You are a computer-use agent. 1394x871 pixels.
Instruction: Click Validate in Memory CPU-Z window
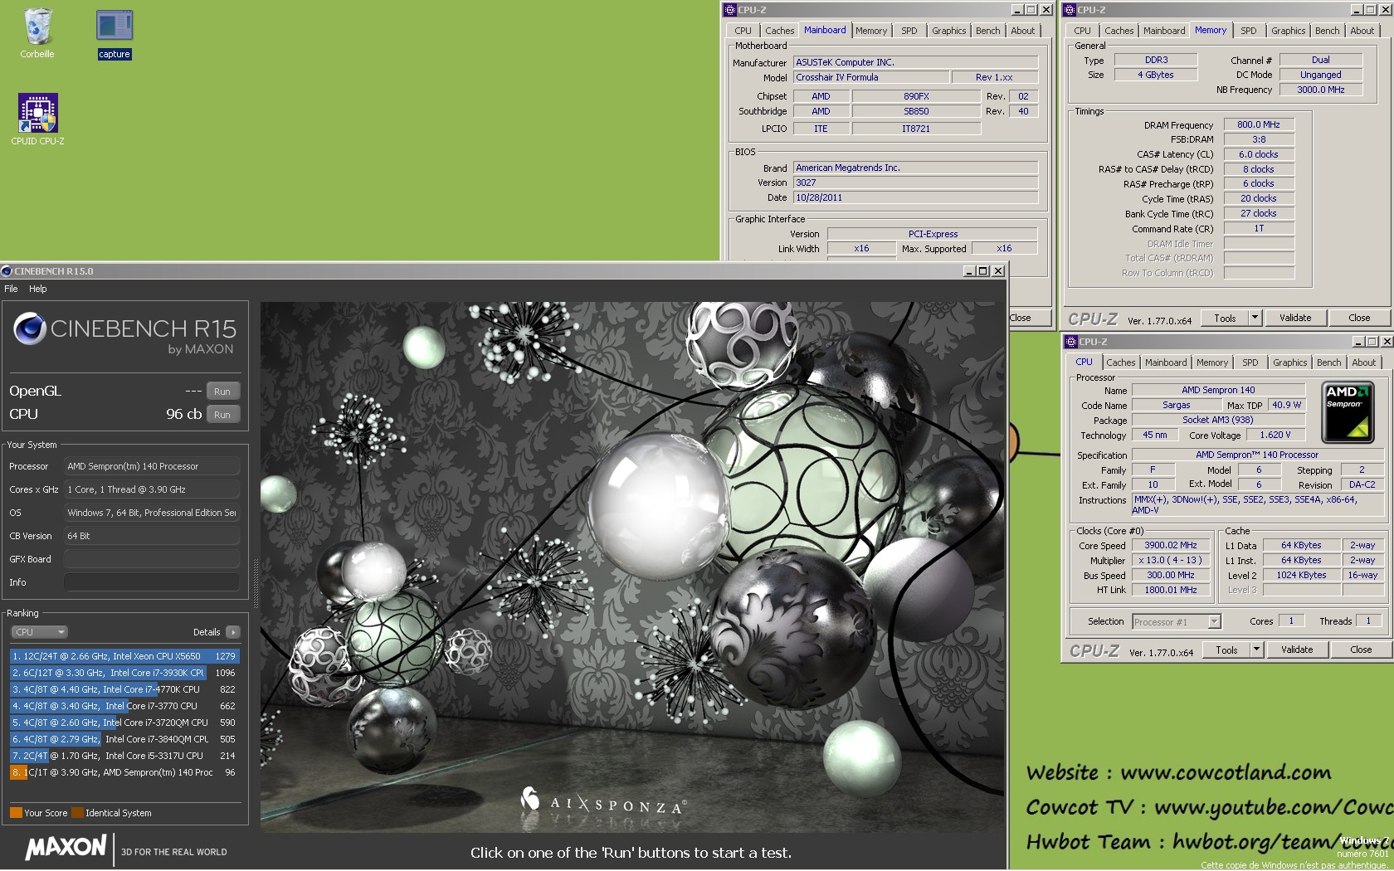1294,318
